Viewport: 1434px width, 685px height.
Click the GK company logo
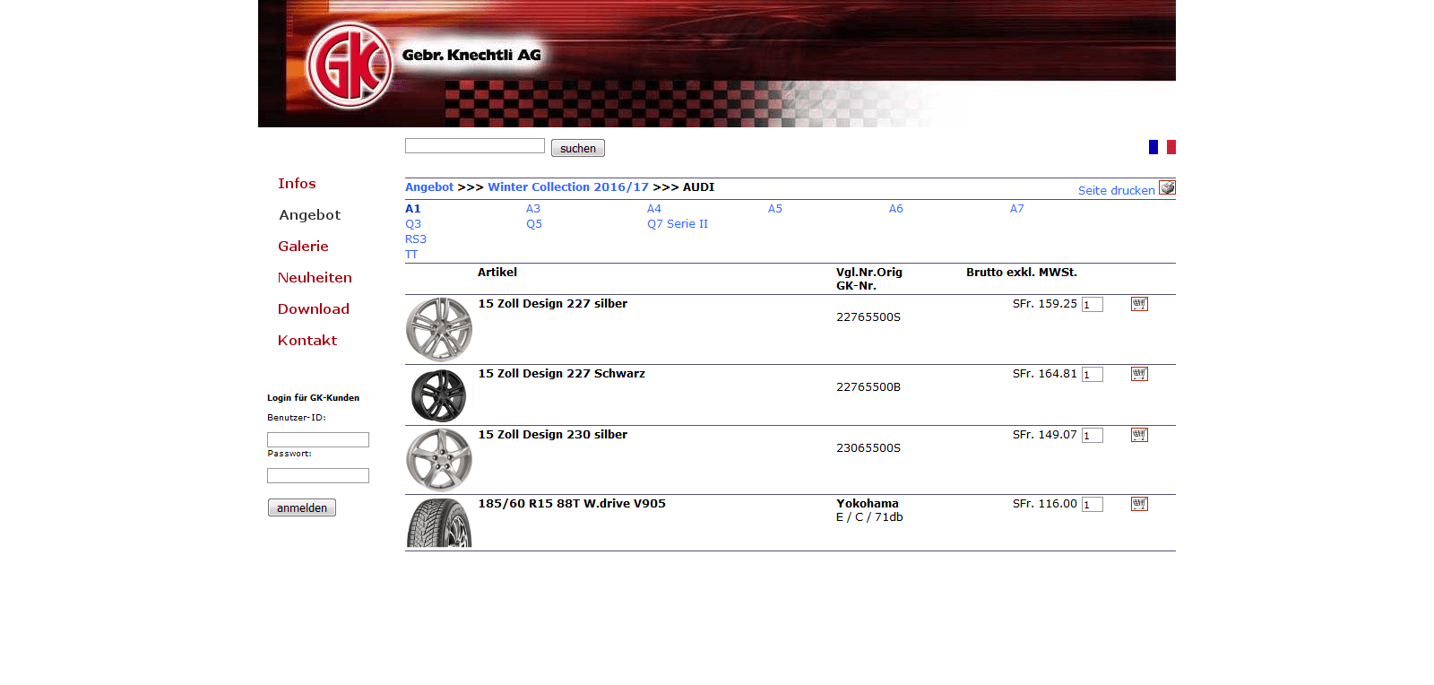pyautogui.click(x=350, y=65)
